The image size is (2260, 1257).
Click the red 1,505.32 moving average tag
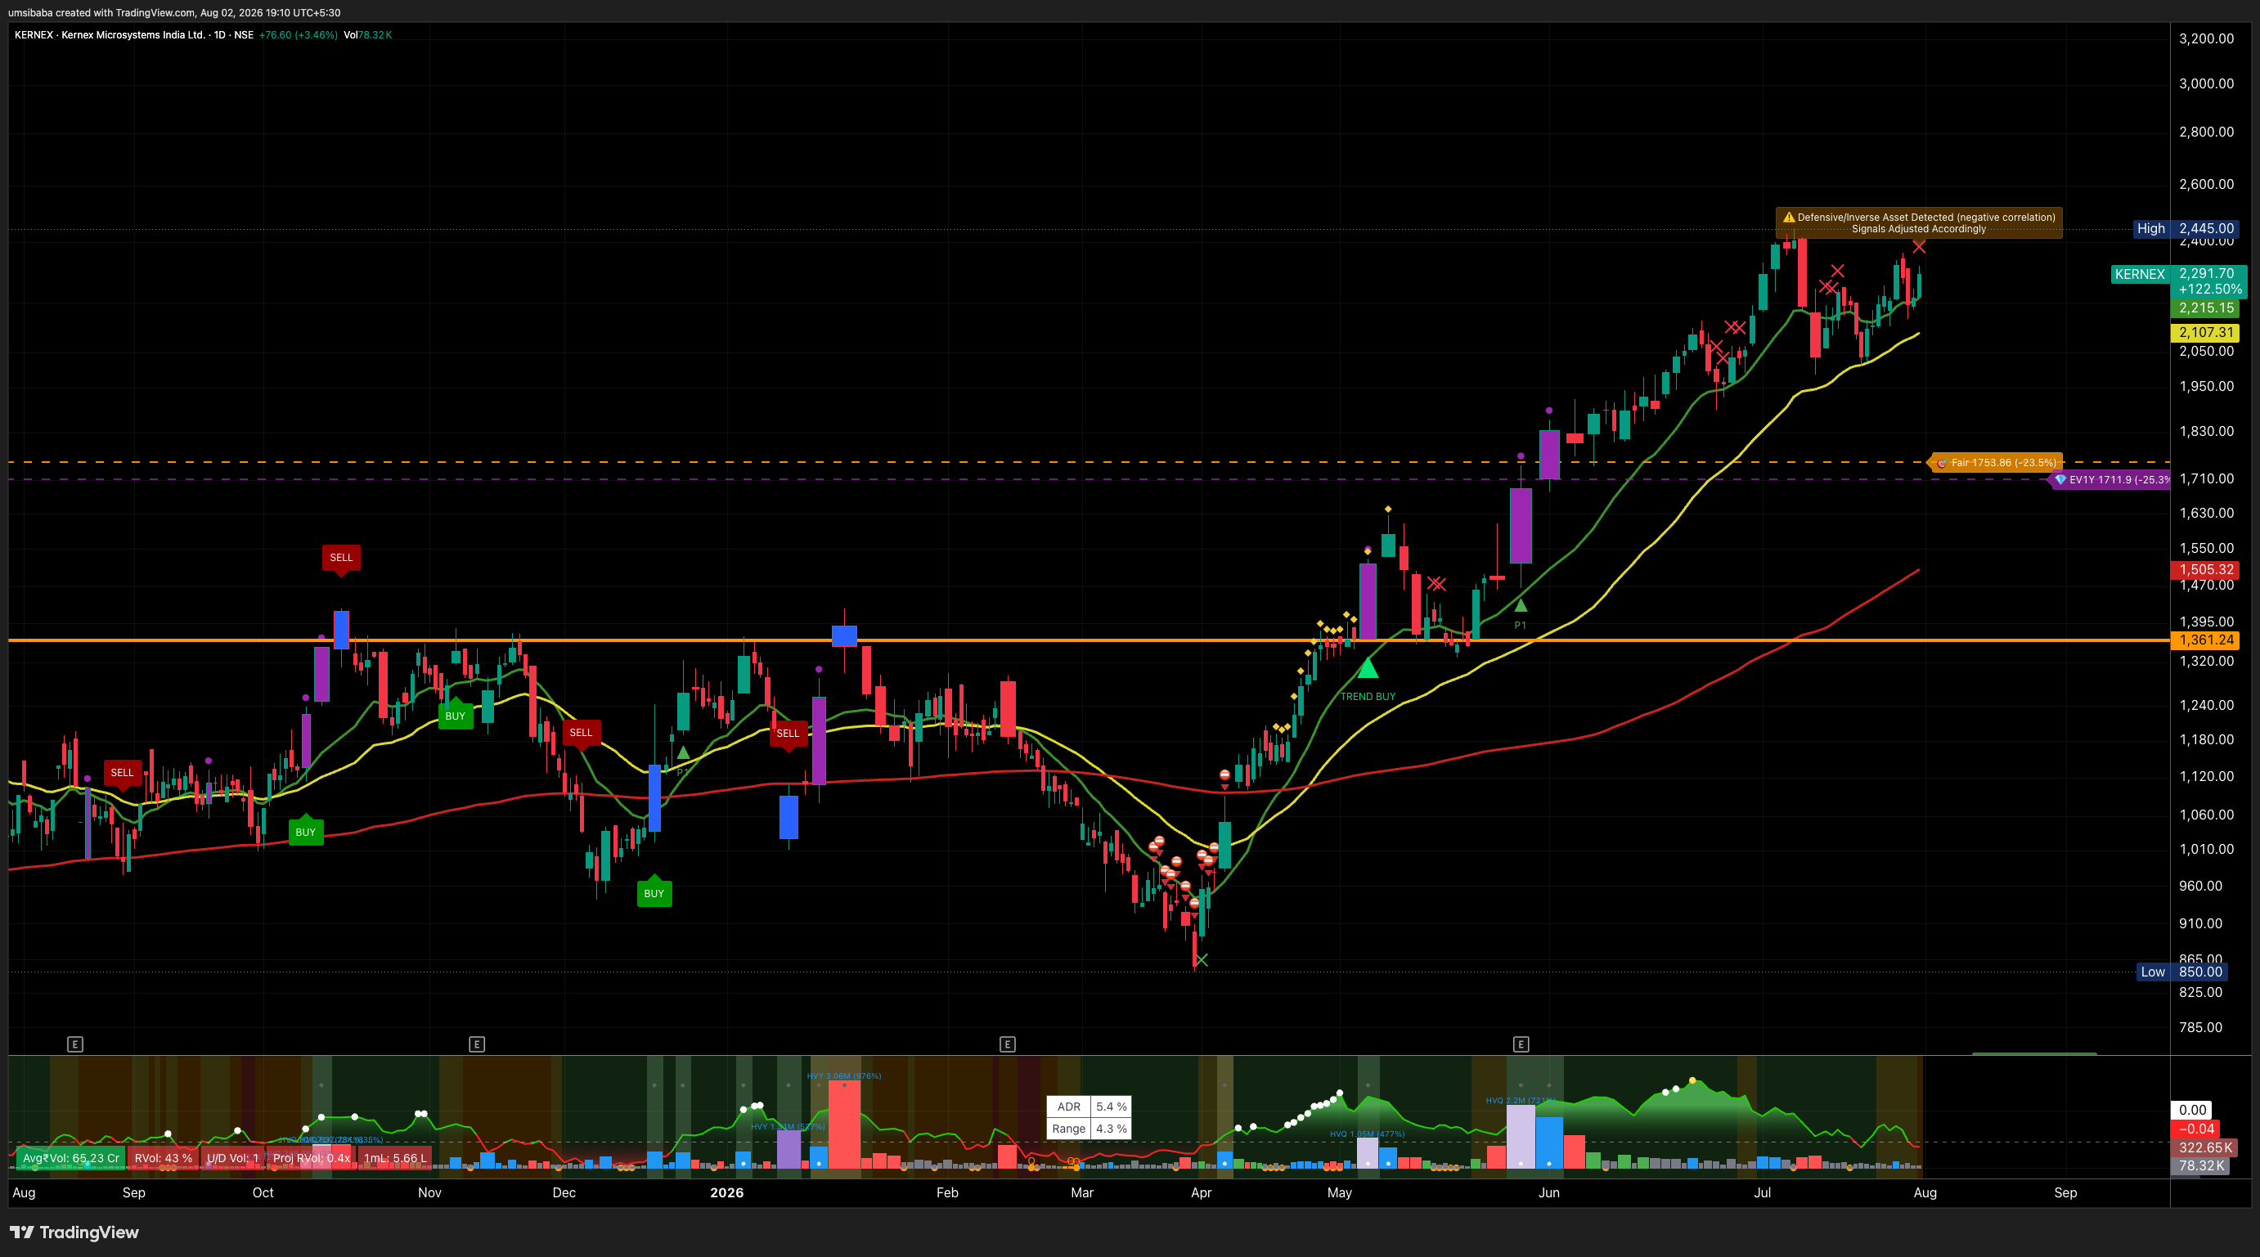pyautogui.click(x=2205, y=569)
